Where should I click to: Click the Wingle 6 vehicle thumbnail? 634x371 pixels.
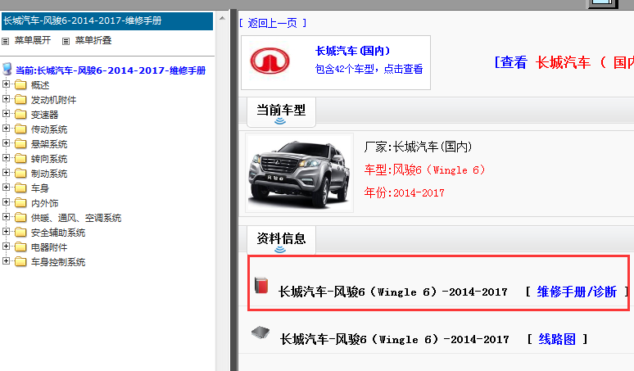tap(299, 173)
